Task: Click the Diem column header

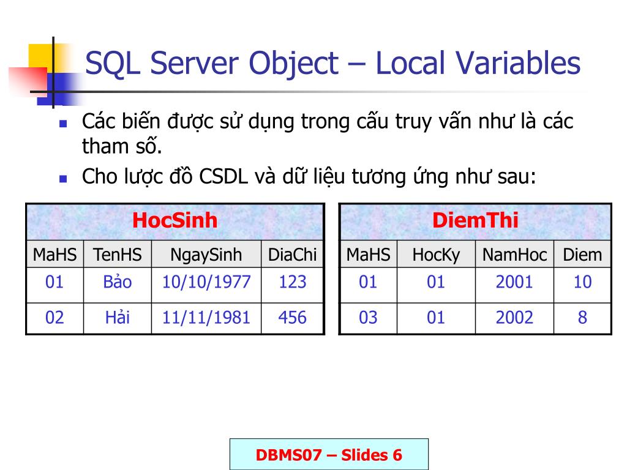Action: pyautogui.click(x=582, y=254)
